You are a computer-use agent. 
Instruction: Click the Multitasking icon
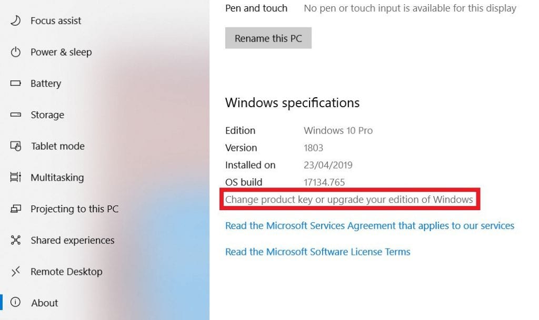16,178
